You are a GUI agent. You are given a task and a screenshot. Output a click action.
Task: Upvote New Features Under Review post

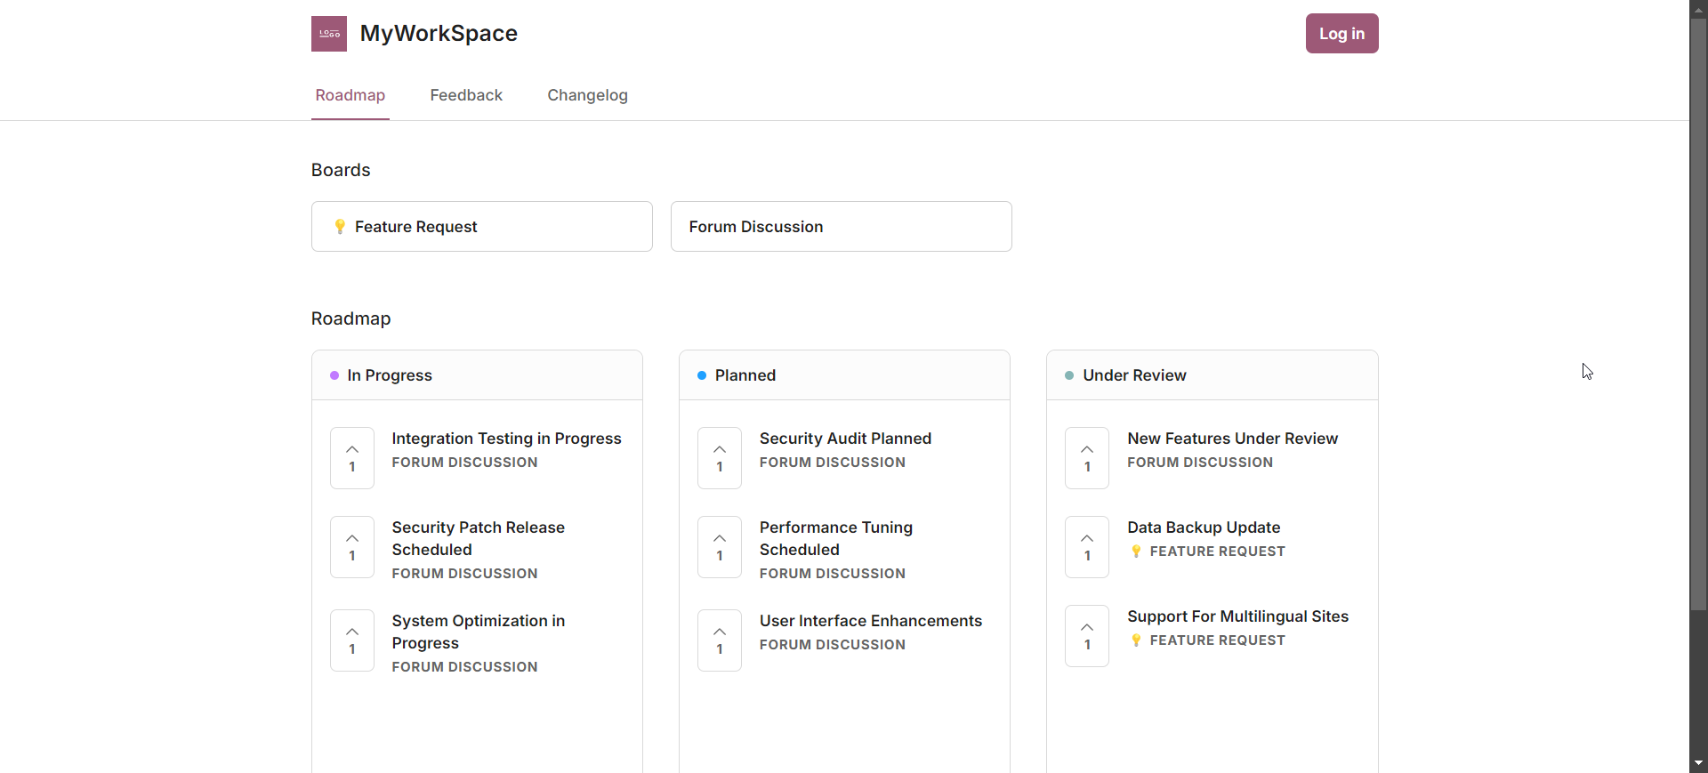[1087, 458]
